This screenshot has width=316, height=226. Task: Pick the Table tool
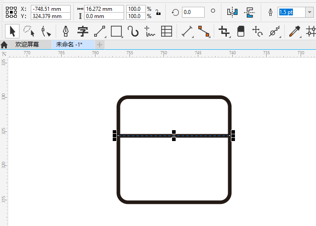tap(167, 31)
